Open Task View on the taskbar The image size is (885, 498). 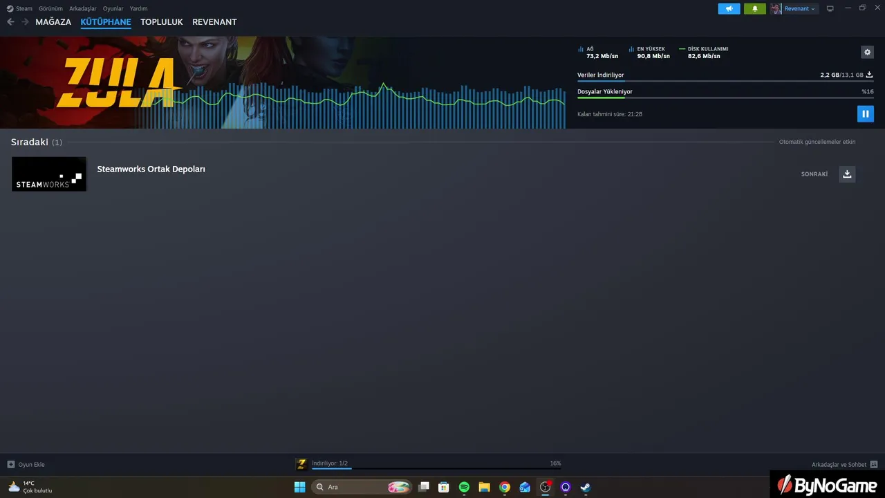click(x=424, y=487)
